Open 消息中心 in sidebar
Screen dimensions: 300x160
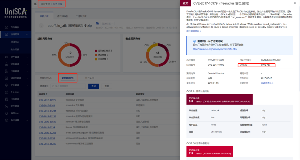15,113
